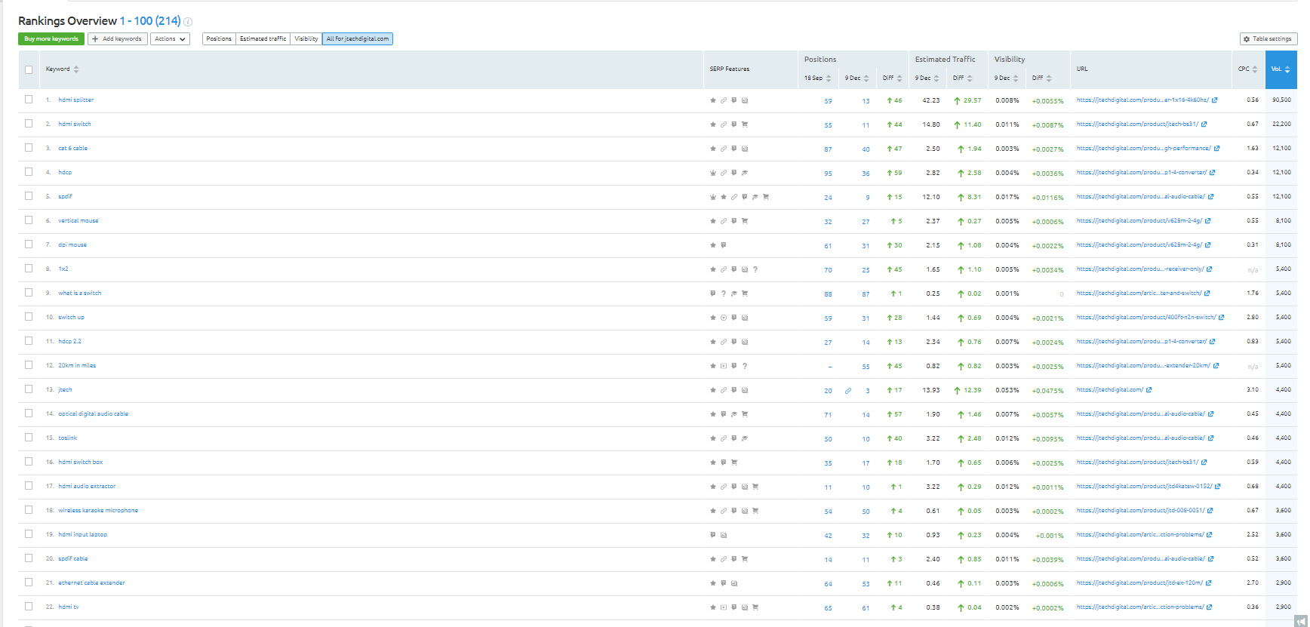Click shopping cart icon in hdmi switch row
Screen dimensions: 1310x627
click(745, 124)
